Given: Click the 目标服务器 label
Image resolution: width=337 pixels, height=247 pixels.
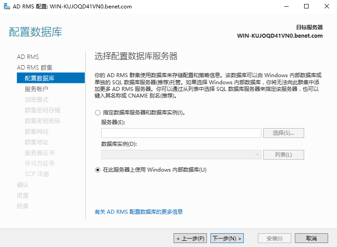Looking at the screenshot, I should tap(309, 27).
